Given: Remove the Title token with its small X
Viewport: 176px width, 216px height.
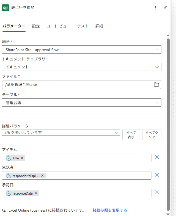Looking at the screenshot, I should point(22,158).
